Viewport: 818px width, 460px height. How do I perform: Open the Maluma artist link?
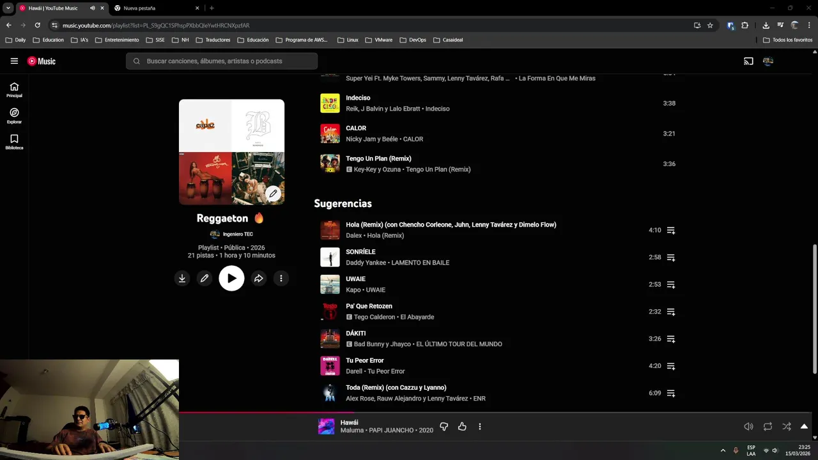click(351, 430)
